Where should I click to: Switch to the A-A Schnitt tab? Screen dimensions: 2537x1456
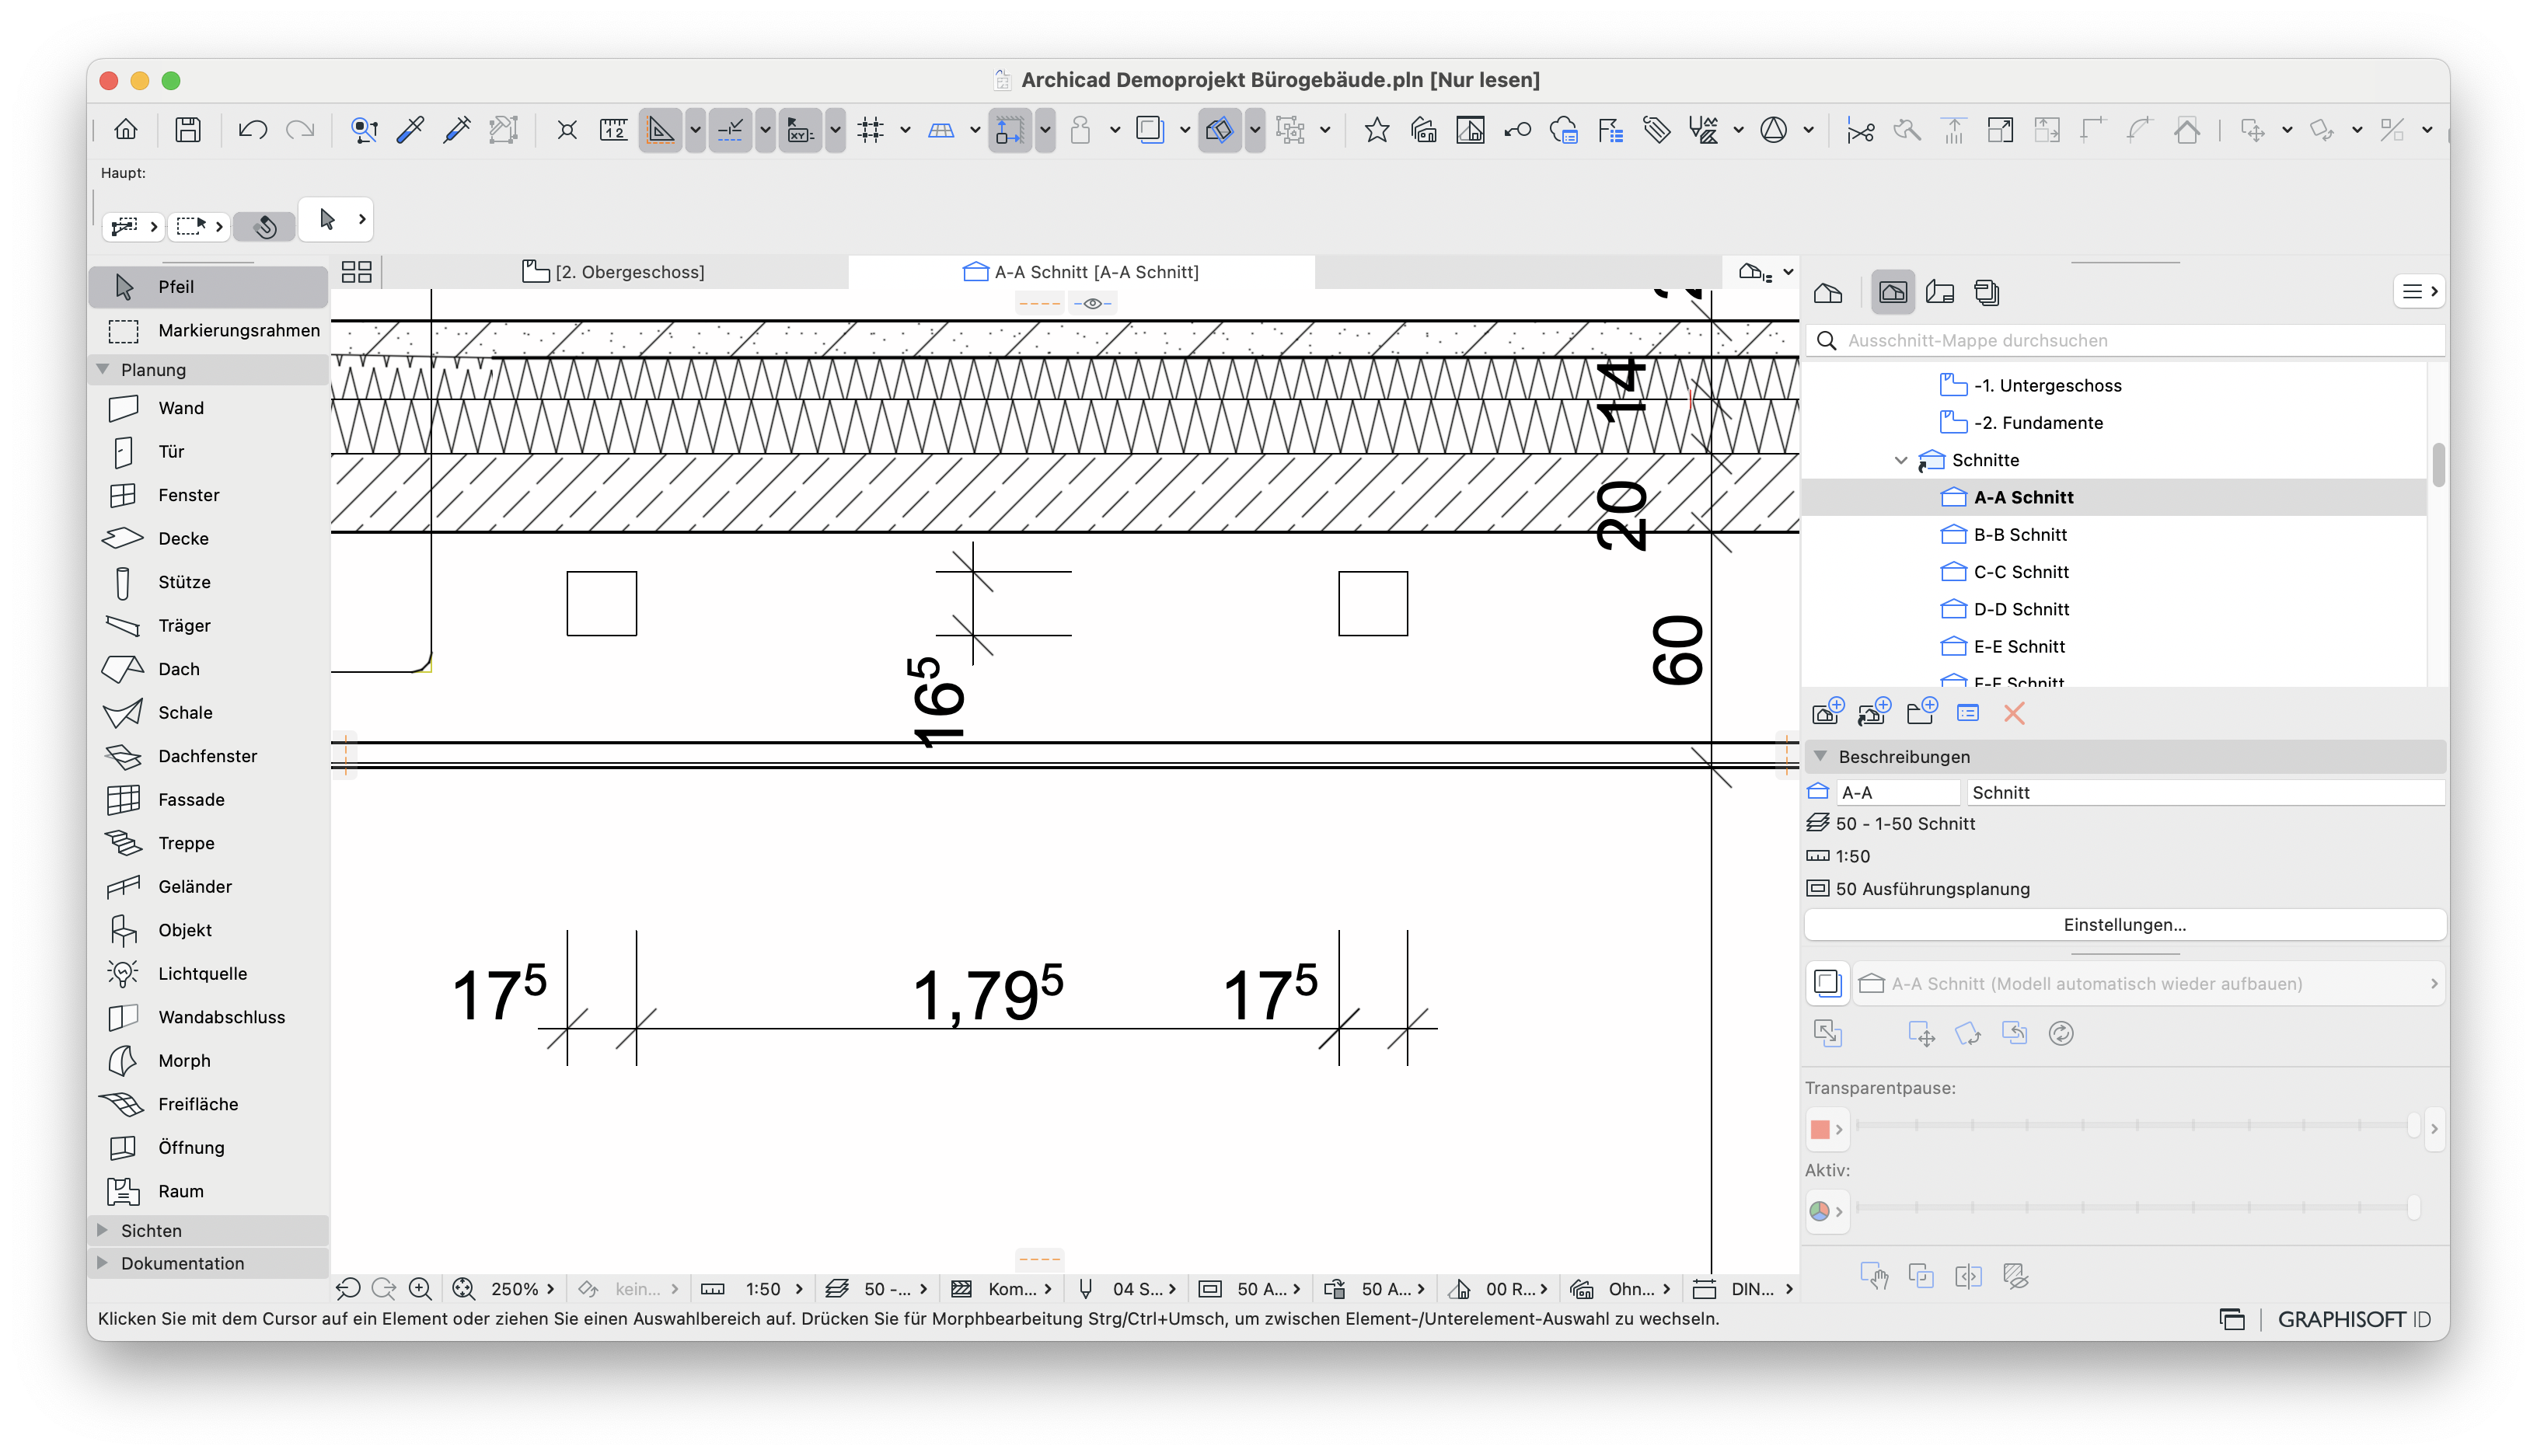coord(1080,272)
